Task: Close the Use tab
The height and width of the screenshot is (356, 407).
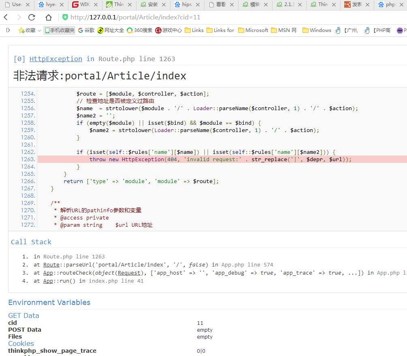Action: (x=28, y=4)
